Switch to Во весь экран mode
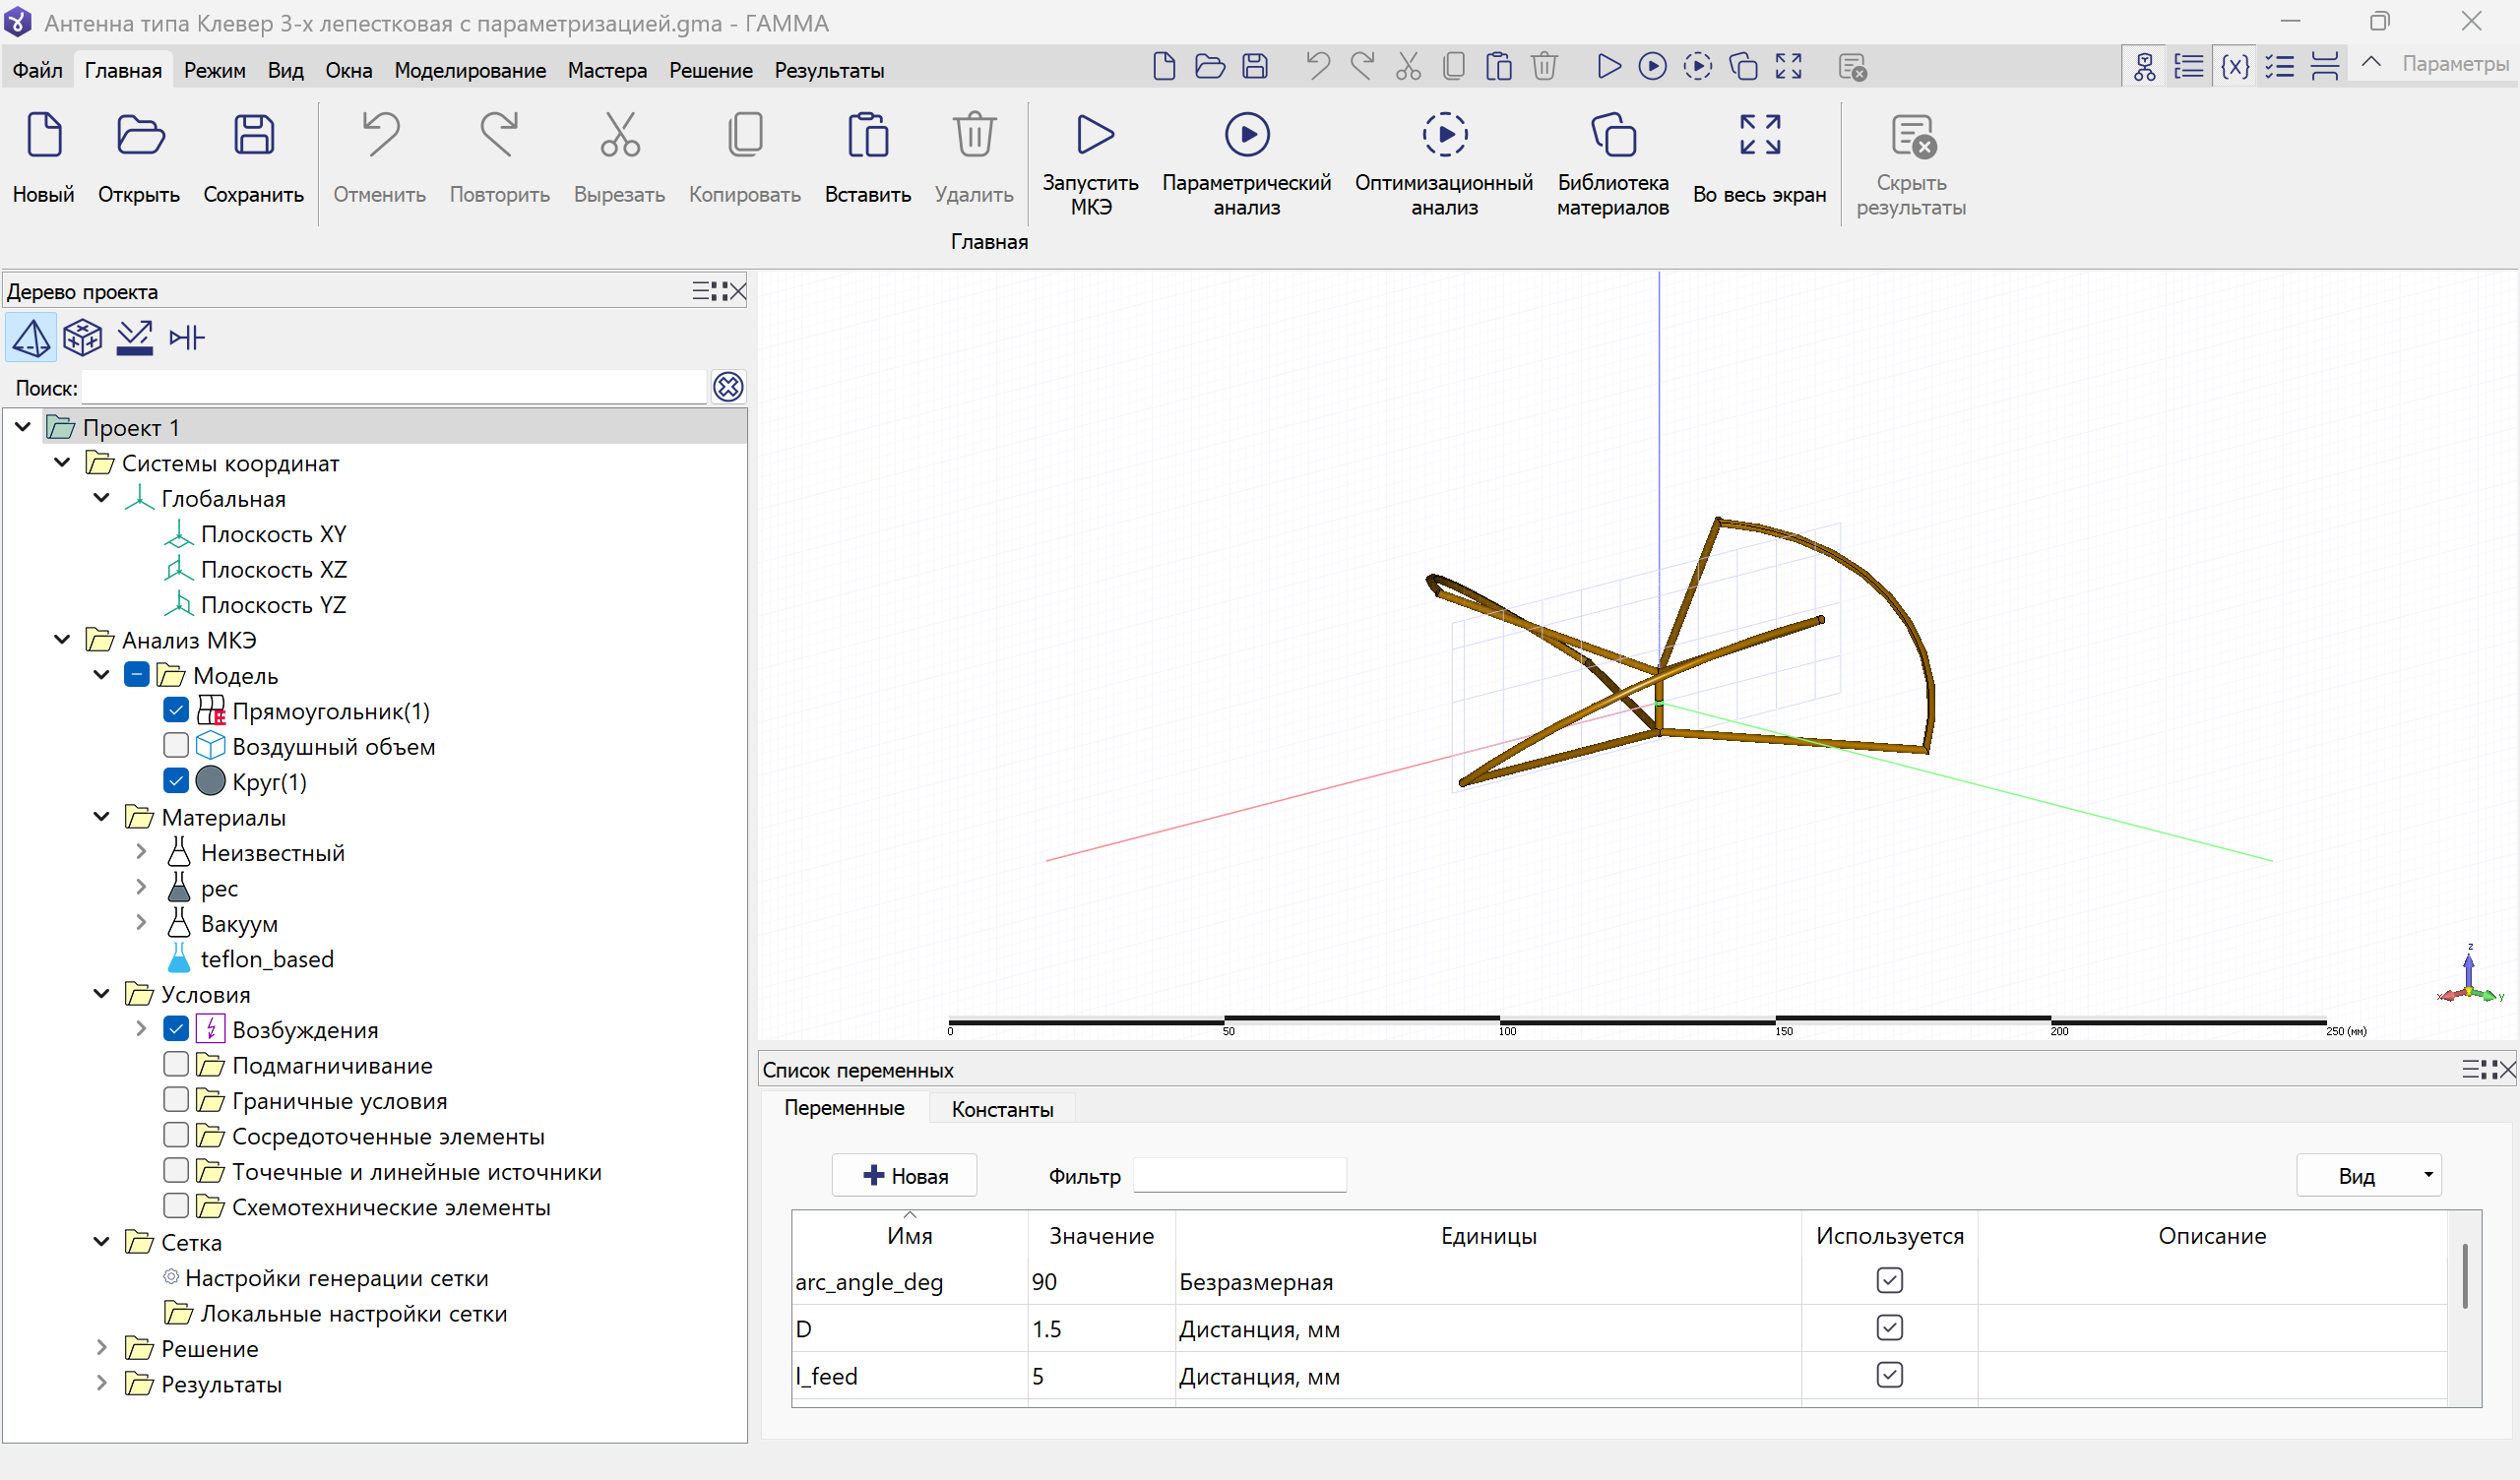 coord(1759,136)
